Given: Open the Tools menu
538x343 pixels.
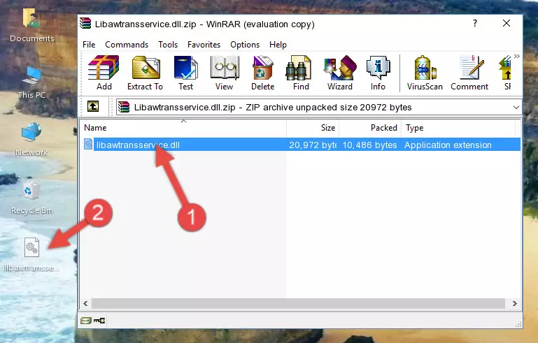Looking at the screenshot, I should click(x=168, y=45).
